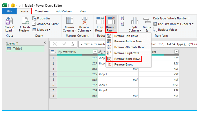Click the cell with value 879

pos(165,58)
